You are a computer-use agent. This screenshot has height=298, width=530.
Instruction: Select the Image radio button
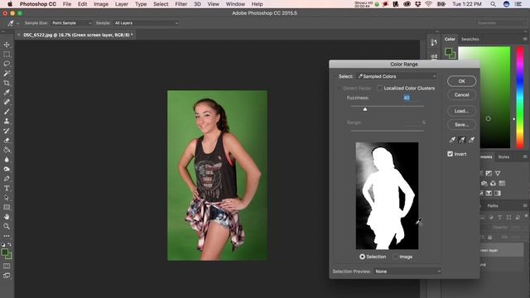[x=395, y=257]
